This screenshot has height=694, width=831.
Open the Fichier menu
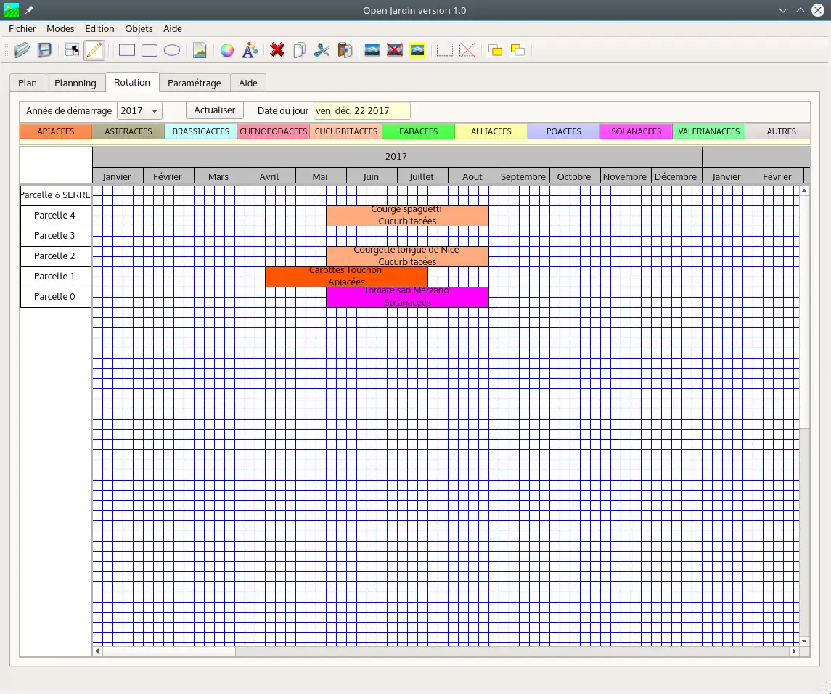point(22,28)
